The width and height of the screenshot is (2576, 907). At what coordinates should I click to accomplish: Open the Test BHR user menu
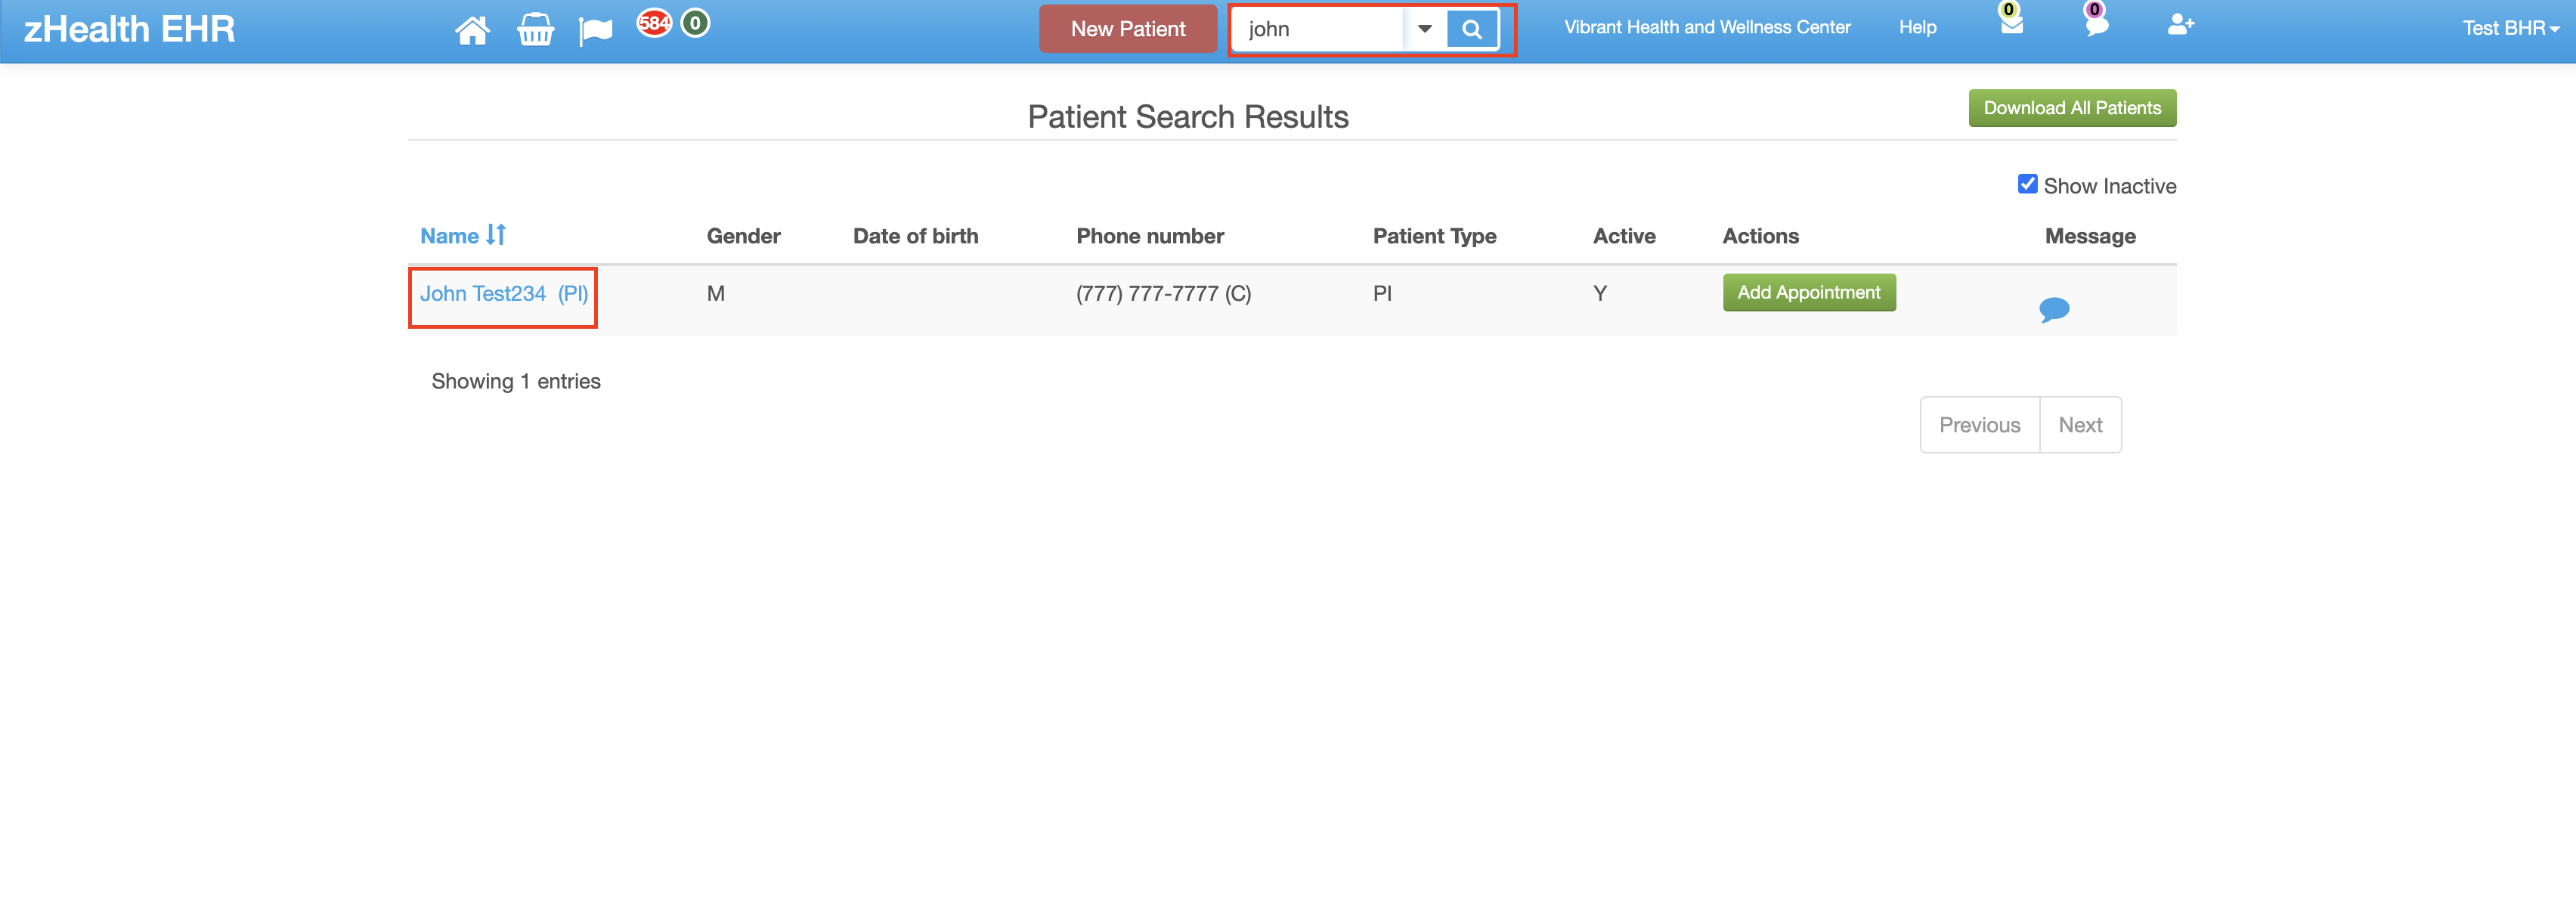pyautogui.click(x=2510, y=28)
